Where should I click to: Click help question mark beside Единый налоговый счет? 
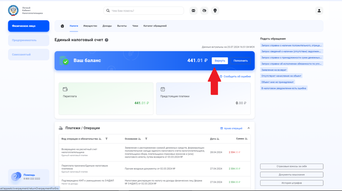107,40
